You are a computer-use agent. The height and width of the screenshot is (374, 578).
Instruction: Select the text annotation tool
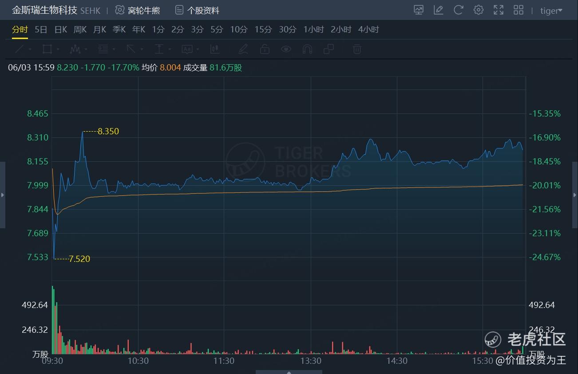[187, 49]
